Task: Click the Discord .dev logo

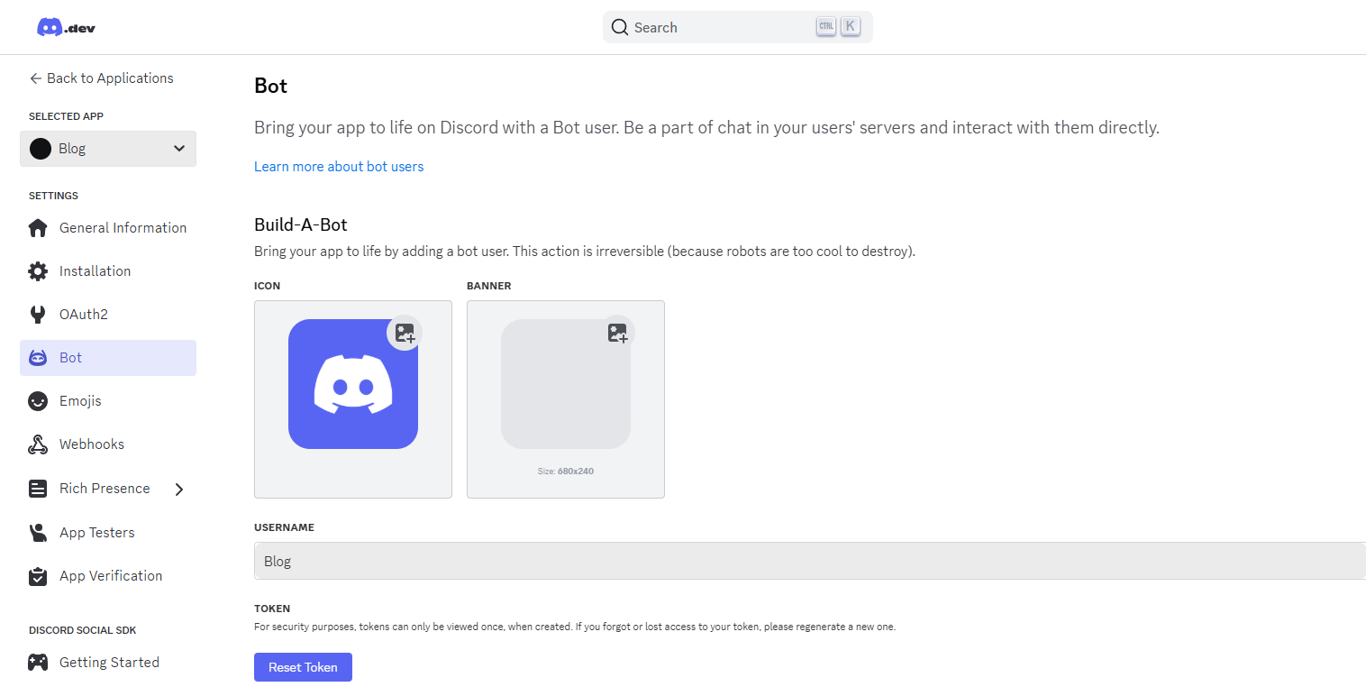Action: [66, 27]
